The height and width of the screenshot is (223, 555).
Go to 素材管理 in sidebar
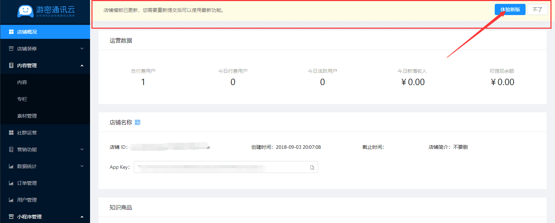[x=27, y=116]
